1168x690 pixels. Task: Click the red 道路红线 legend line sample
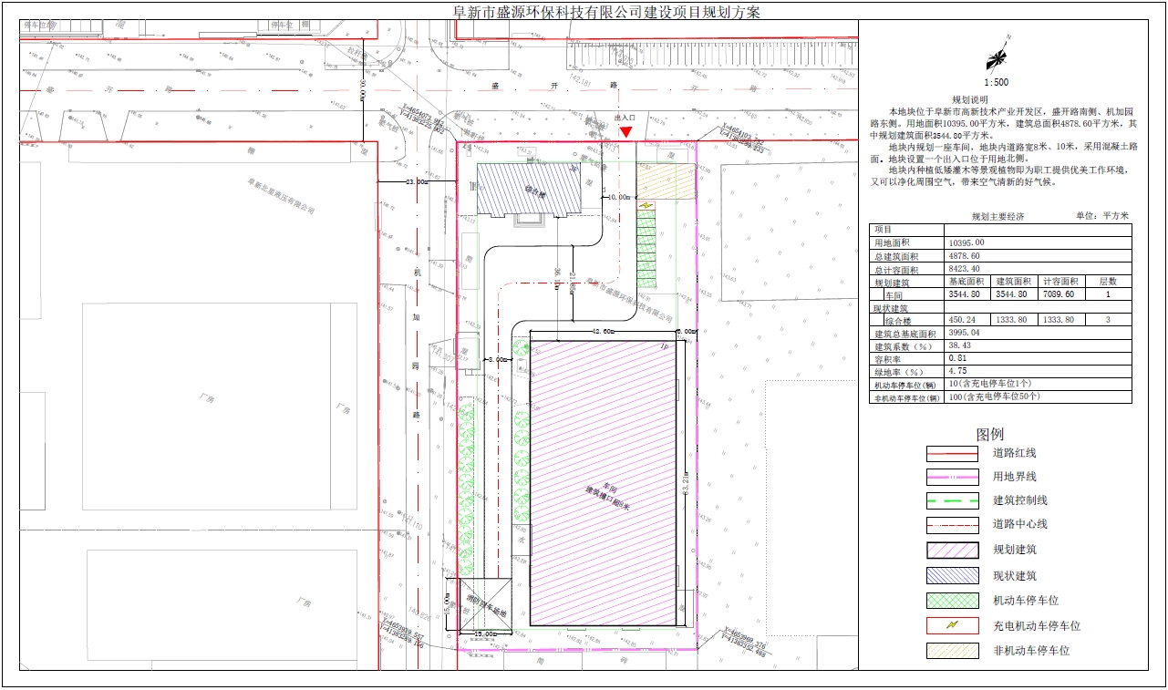pos(953,453)
